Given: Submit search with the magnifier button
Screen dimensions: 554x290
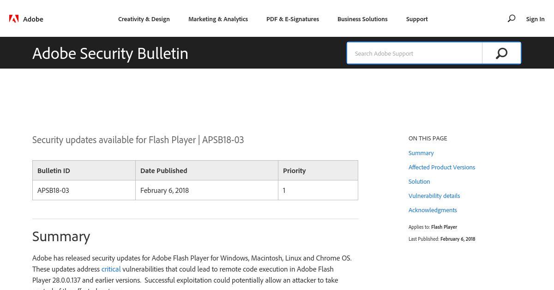Looking at the screenshot, I should pyautogui.click(x=501, y=53).
